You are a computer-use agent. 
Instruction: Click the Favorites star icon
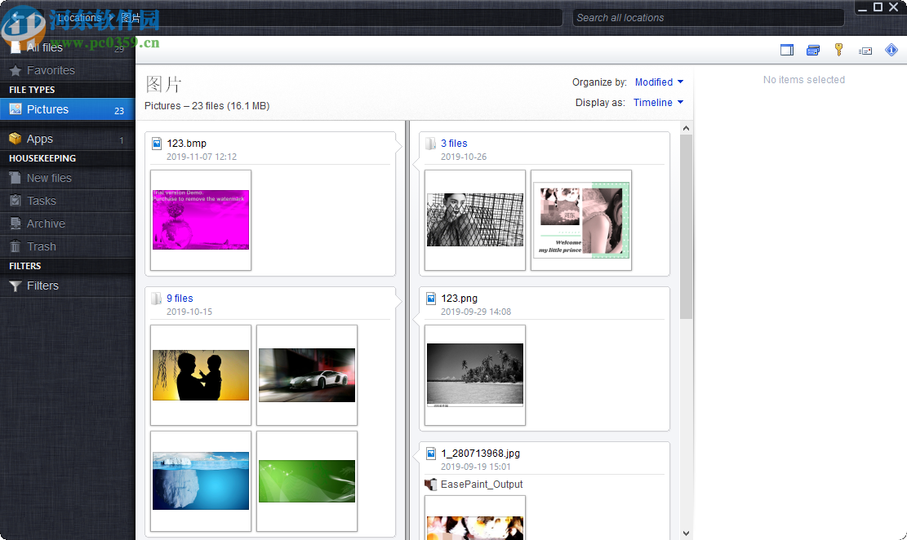[x=15, y=70]
